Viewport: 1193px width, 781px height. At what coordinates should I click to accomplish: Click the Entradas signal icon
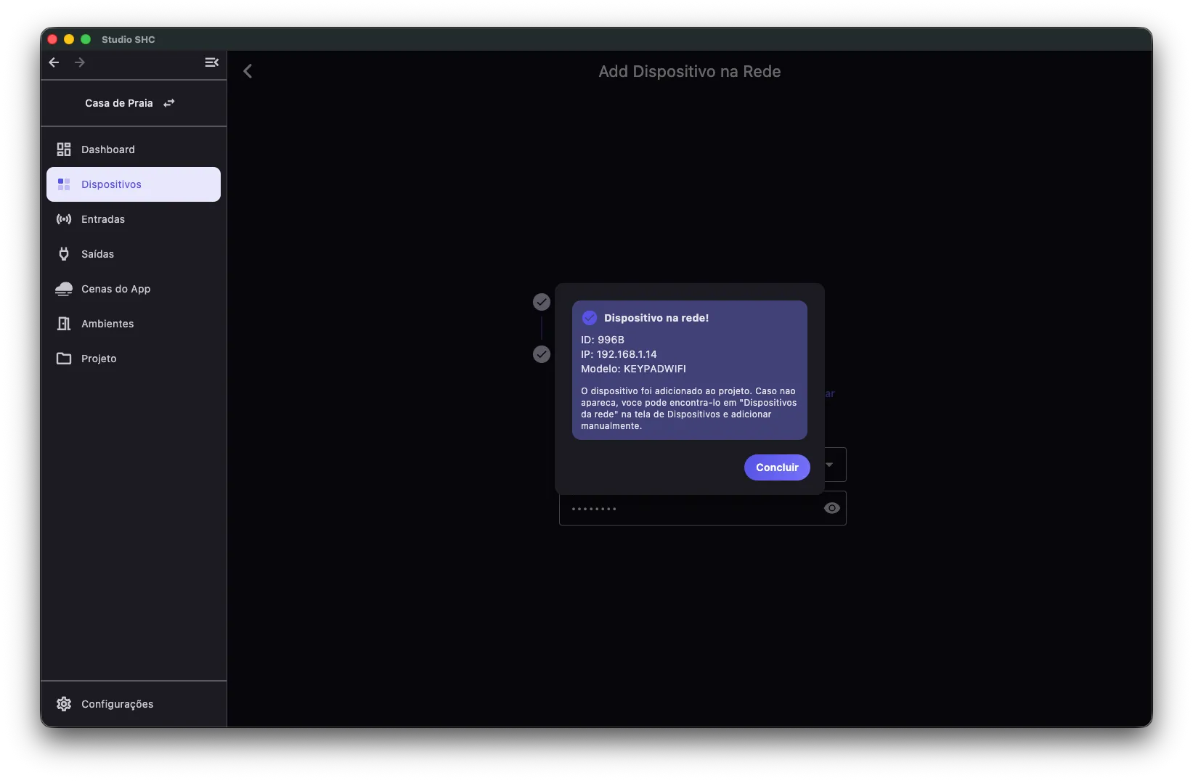(x=64, y=219)
